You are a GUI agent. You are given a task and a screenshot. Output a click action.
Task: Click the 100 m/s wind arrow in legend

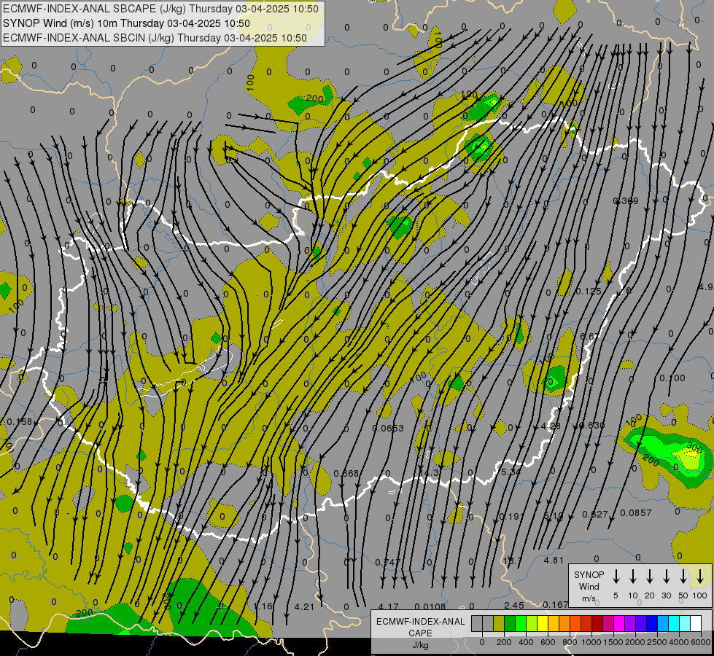700,577
